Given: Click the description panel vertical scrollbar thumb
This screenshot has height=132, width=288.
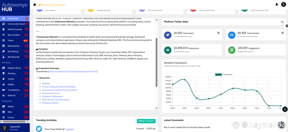Looking at the screenshot, I should 156,62.
